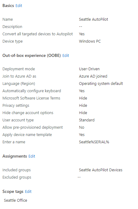Click Apply device name template label
The image size is (138, 209).
pos(27,135)
